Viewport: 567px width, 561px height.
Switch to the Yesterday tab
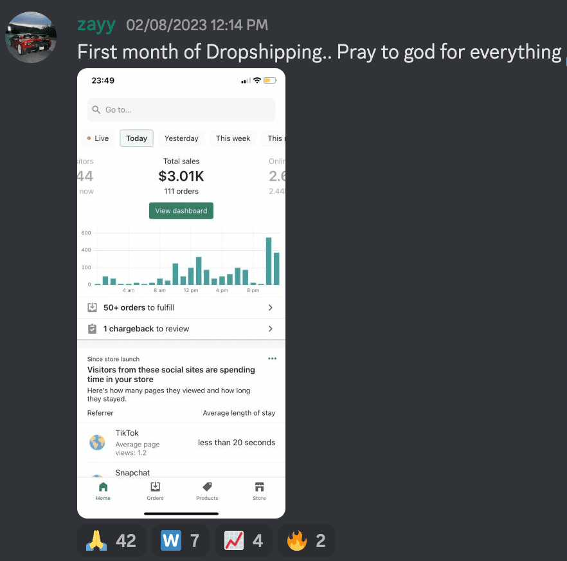click(x=181, y=138)
